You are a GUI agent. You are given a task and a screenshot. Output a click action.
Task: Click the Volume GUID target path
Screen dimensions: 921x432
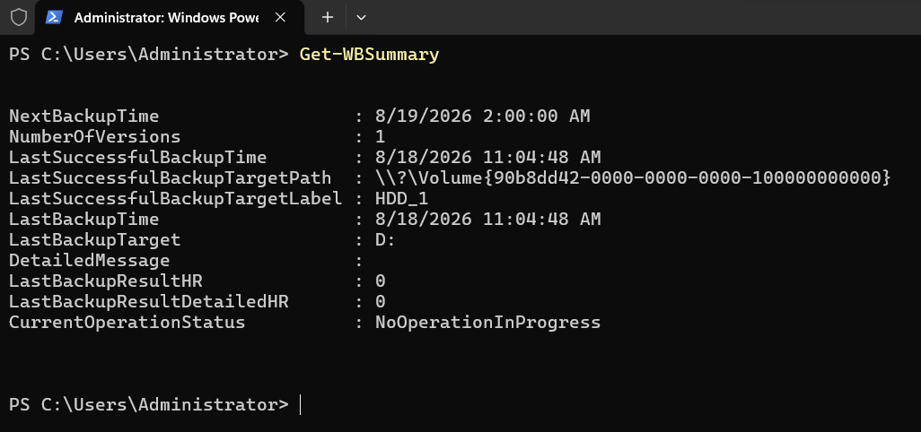point(633,177)
